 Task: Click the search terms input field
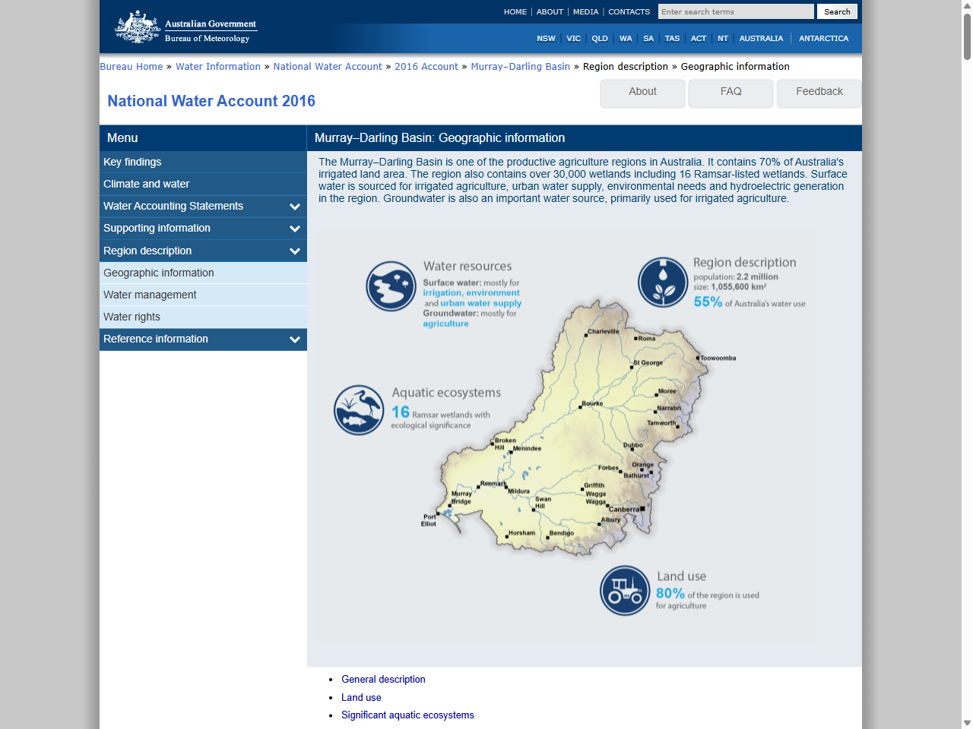tap(735, 12)
